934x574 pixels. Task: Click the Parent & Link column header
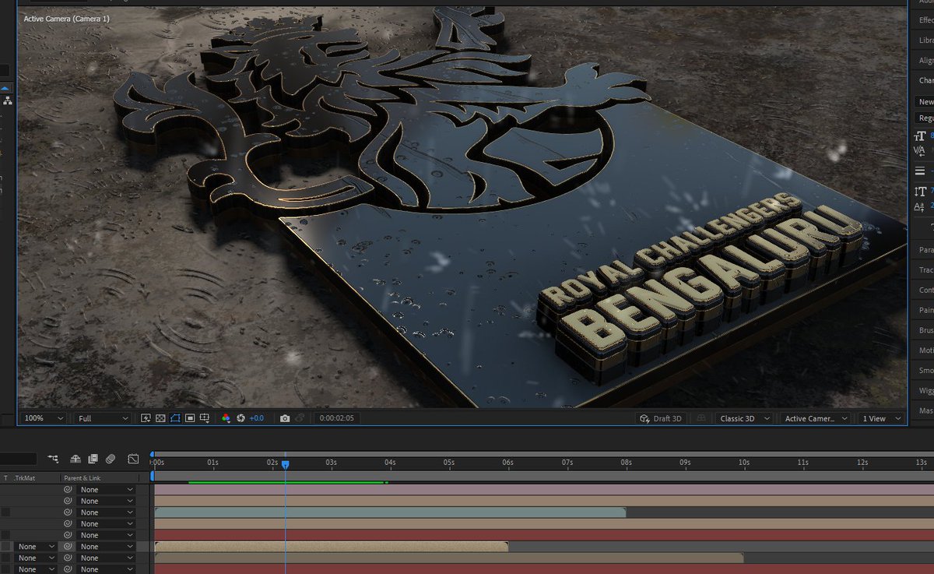click(x=82, y=478)
